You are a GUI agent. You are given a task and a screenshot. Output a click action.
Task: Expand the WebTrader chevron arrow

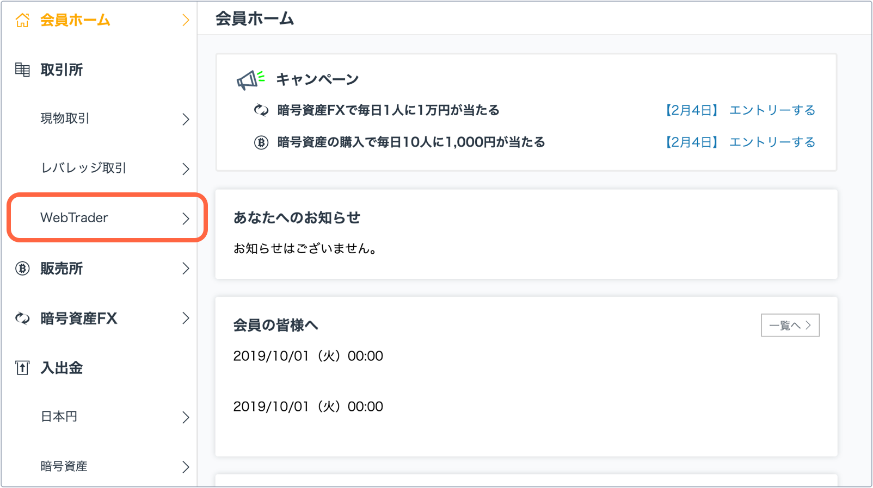pos(186,218)
